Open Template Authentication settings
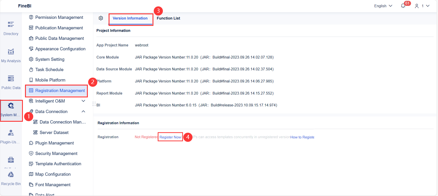The height and width of the screenshot is (196, 438). [58, 163]
